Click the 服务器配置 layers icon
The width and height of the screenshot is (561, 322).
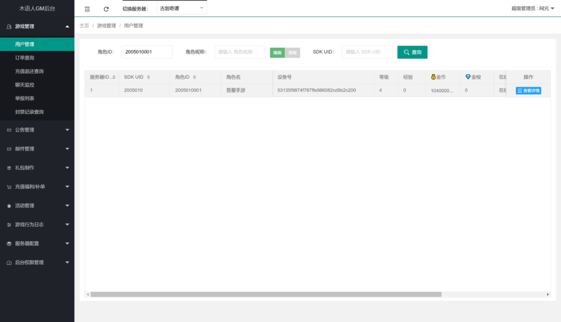(x=9, y=244)
